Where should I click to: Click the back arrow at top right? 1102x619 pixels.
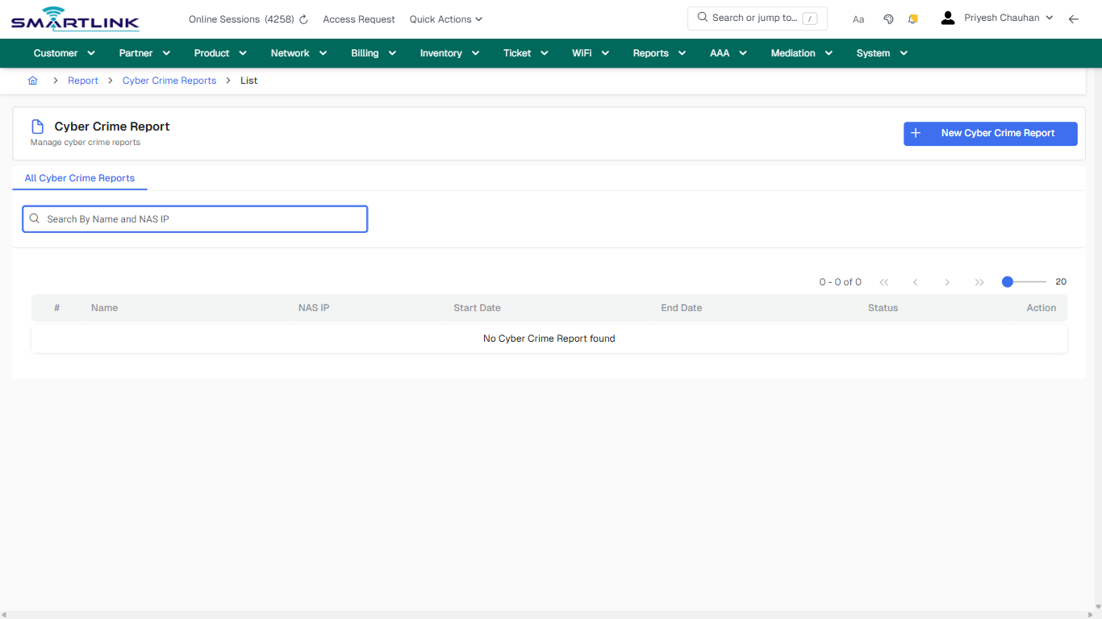(x=1074, y=19)
